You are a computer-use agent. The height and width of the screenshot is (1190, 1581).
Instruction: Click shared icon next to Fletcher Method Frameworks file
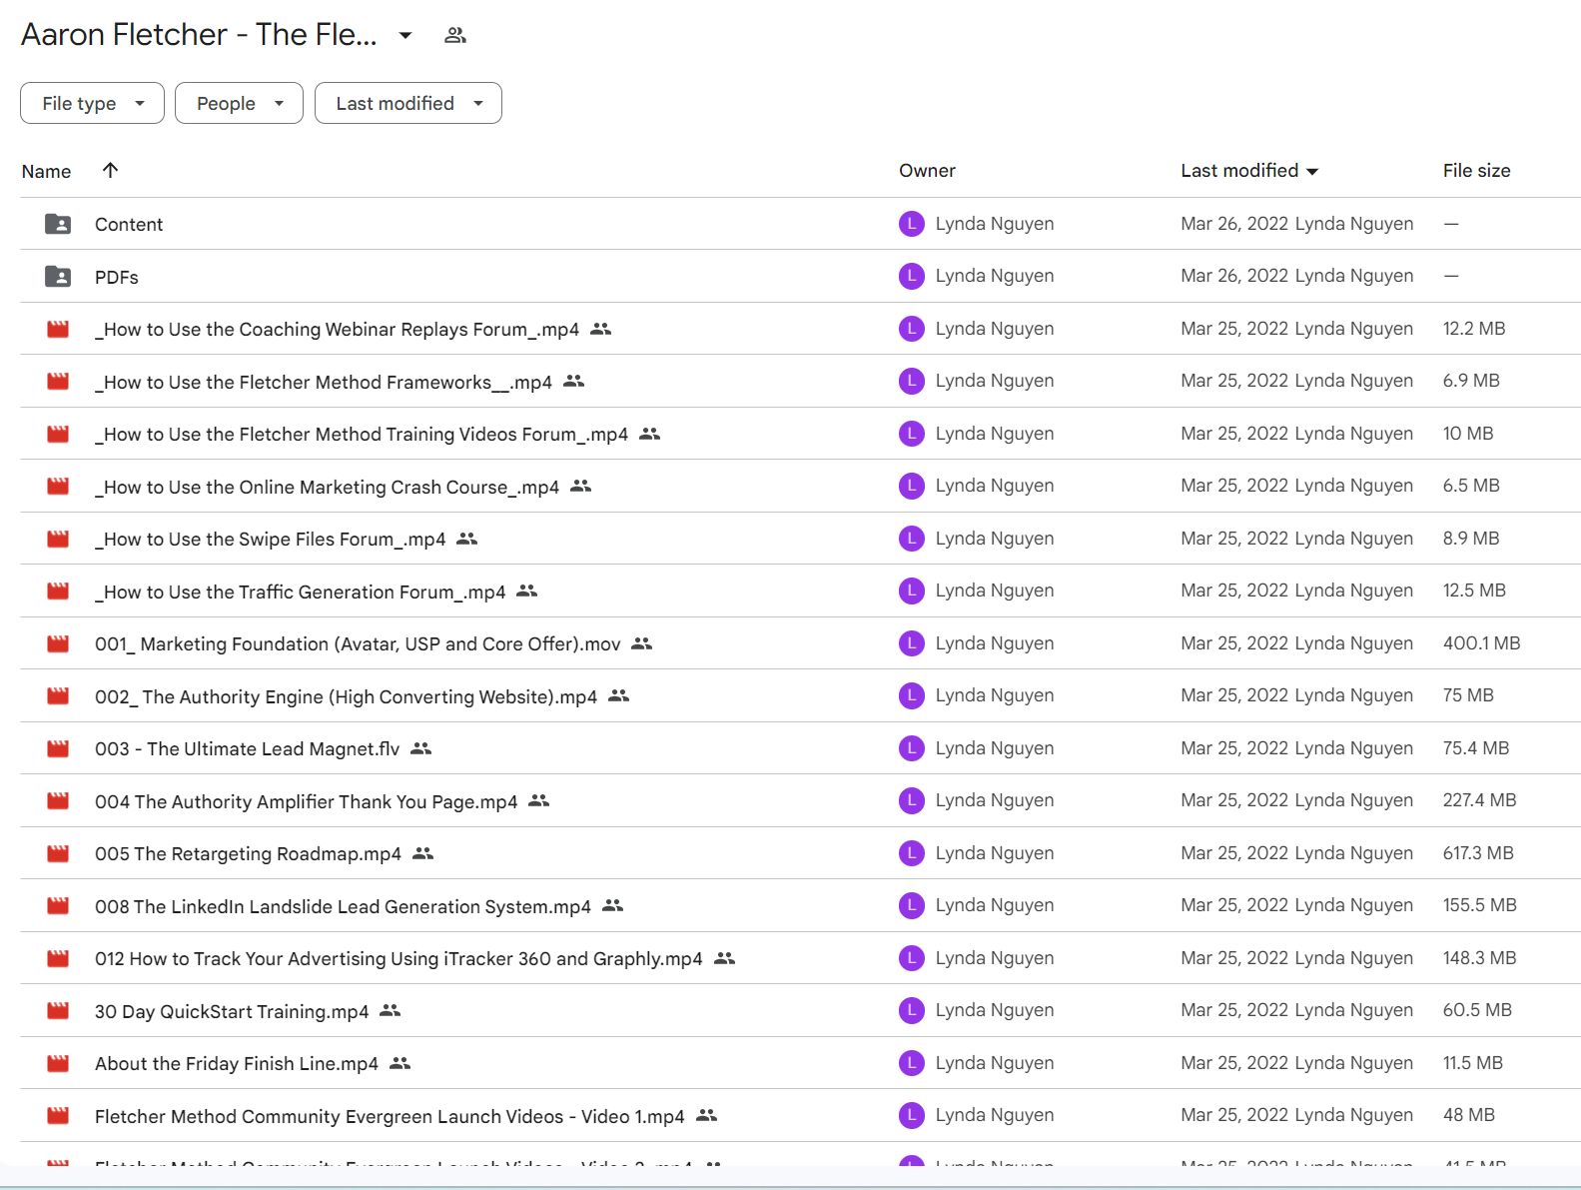[573, 382]
